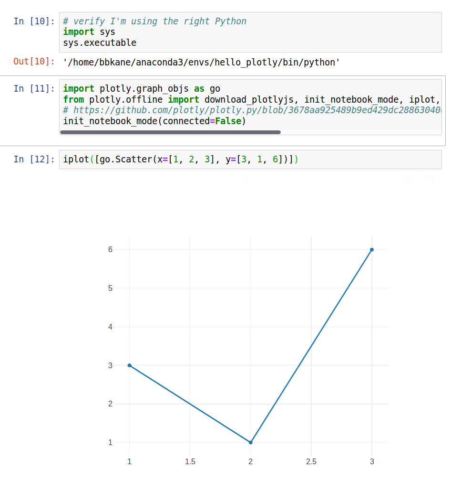Click the Out[10]: prompt label
This screenshot has height=490, width=451.
click(34, 61)
